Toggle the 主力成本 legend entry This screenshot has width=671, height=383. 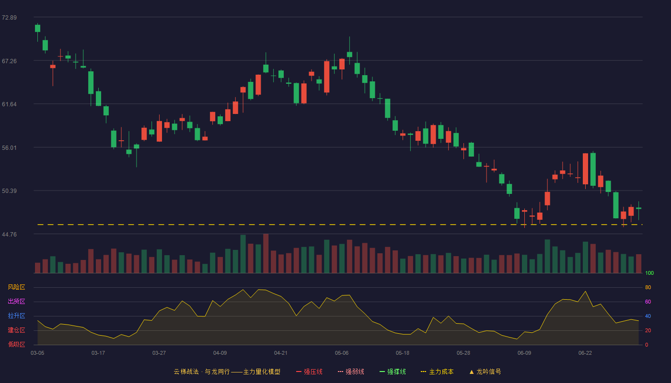[437, 372]
